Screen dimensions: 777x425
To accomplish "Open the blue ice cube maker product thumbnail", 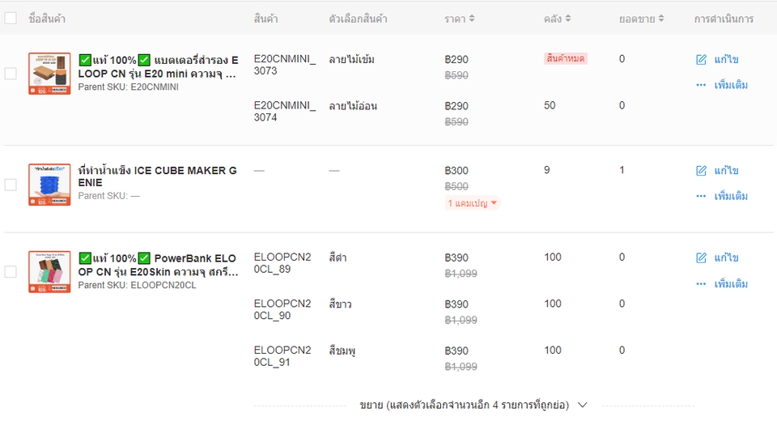I will [x=49, y=185].
